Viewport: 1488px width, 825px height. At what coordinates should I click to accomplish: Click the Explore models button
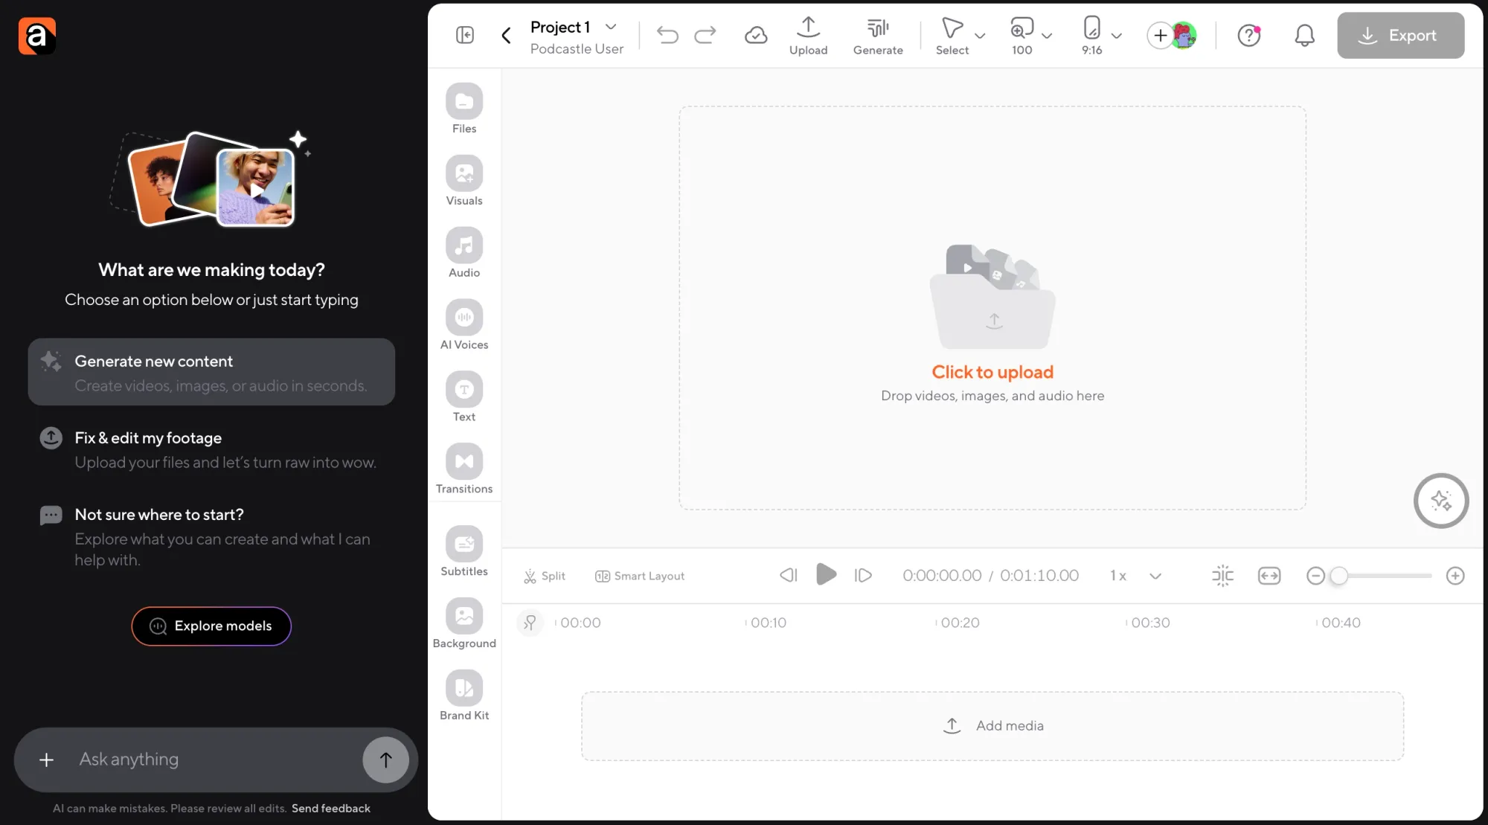pos(211,626)
